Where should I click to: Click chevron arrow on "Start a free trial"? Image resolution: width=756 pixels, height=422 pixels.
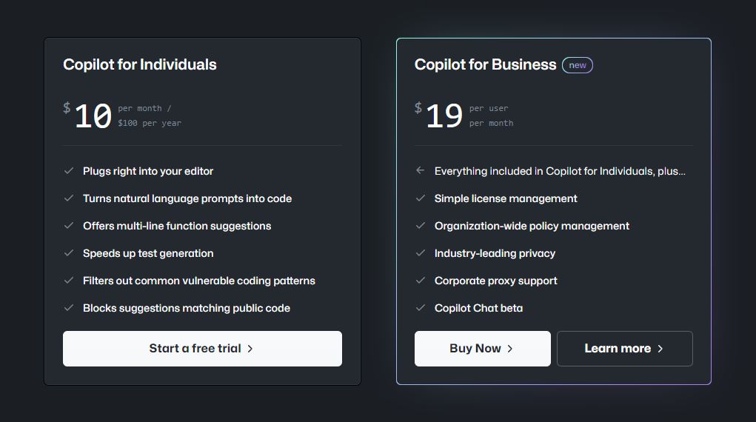tap(250, 349)
